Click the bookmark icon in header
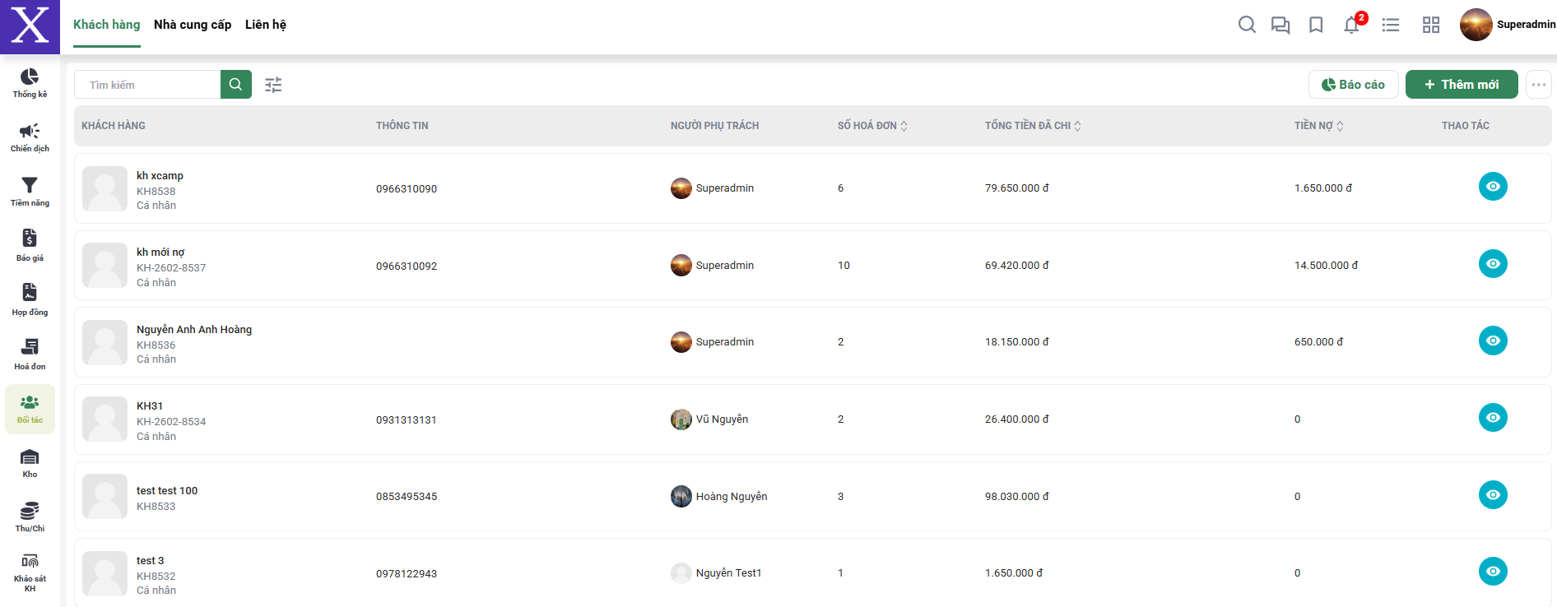This screenshot has width=1557, height=607. click(x=1316, y=25)
